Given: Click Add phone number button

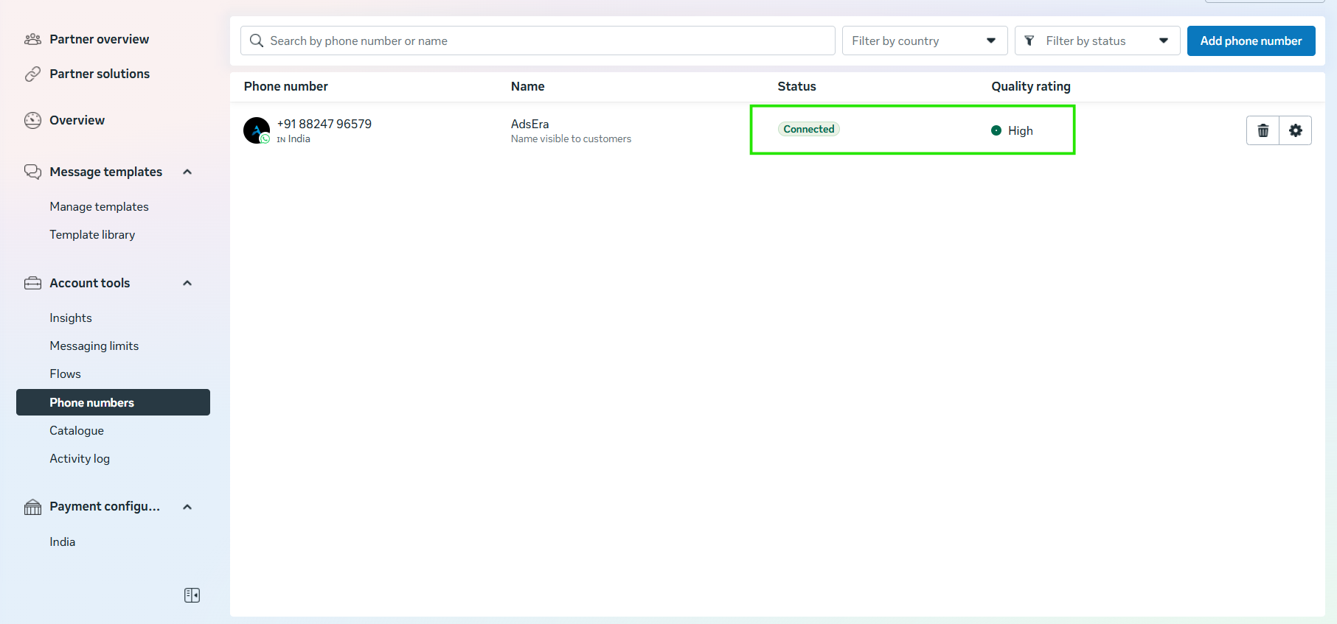Looking at the screenshot, I should pos(1251,41).
